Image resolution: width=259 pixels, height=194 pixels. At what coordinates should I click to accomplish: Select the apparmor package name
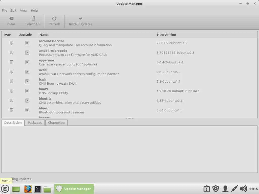[47, 60]
